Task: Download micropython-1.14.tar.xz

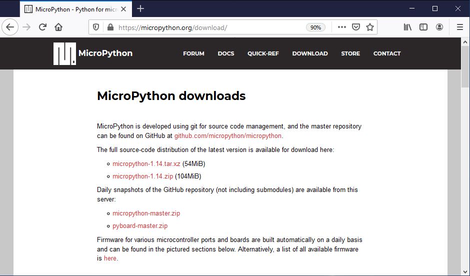Action: coord(146,164)
